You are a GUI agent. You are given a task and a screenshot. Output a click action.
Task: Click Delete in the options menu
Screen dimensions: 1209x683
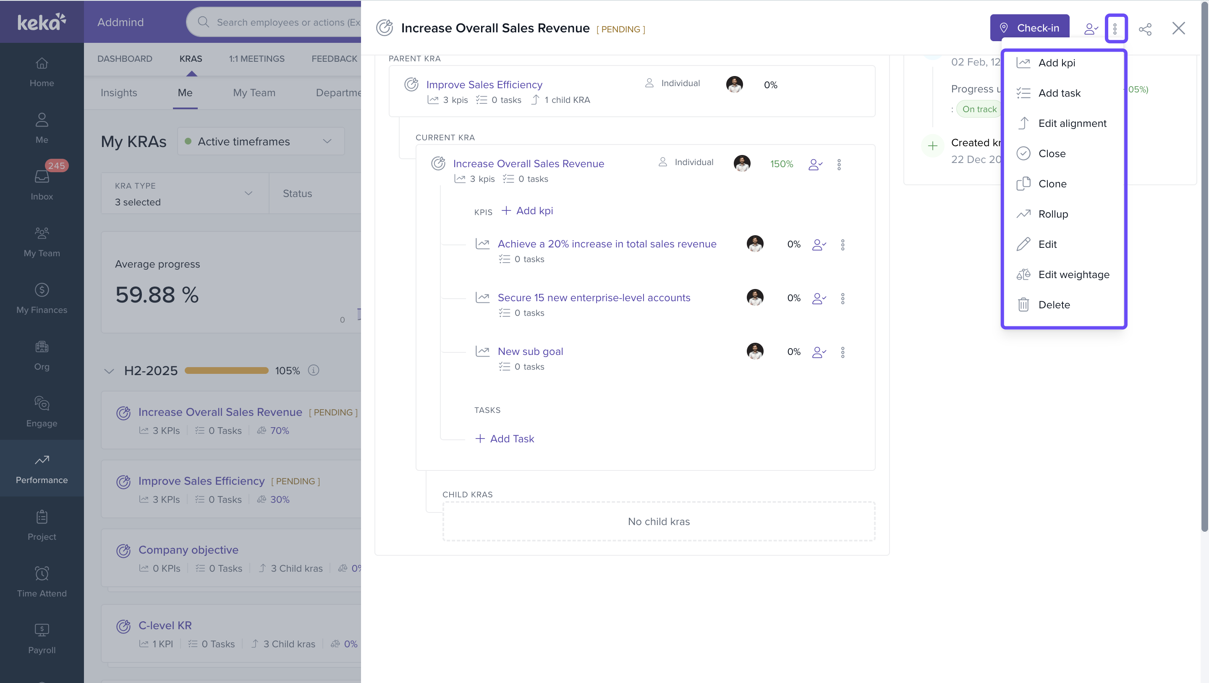point(1054,305)
